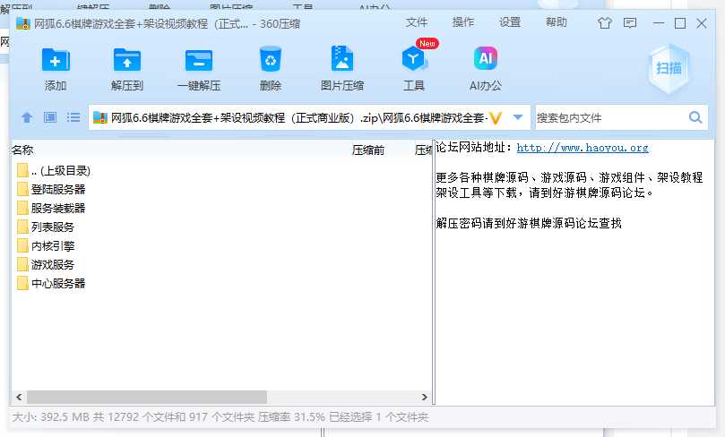
Task: Click the skin (shirt) icon in the title bar
Action: pyautogui.click(x=605, y=22)
